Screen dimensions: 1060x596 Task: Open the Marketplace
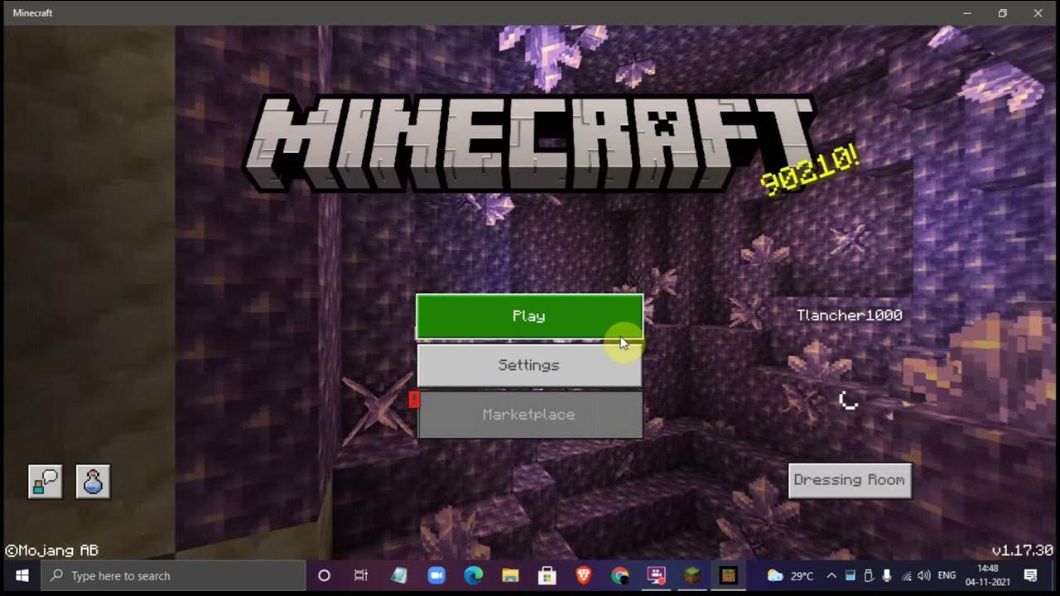[x=529, y=415]
